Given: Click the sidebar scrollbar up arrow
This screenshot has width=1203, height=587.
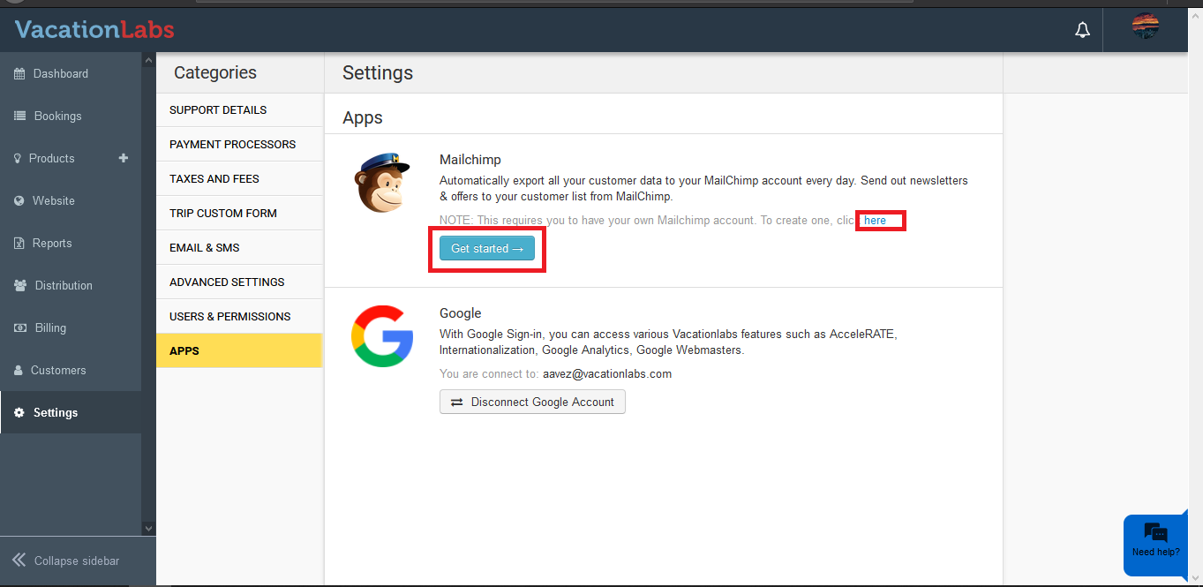Looking at the screenshot, I should 148,60.
